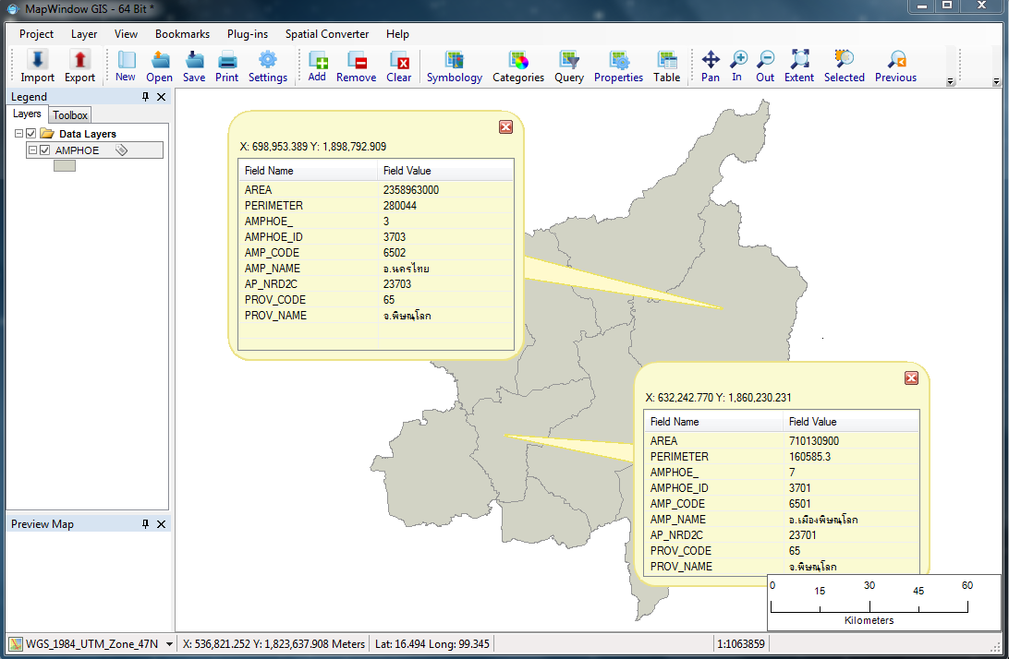The width and height of the screenshot is (1009, 659).
Task: Select the Pan tool
Action: coord(710,66)
